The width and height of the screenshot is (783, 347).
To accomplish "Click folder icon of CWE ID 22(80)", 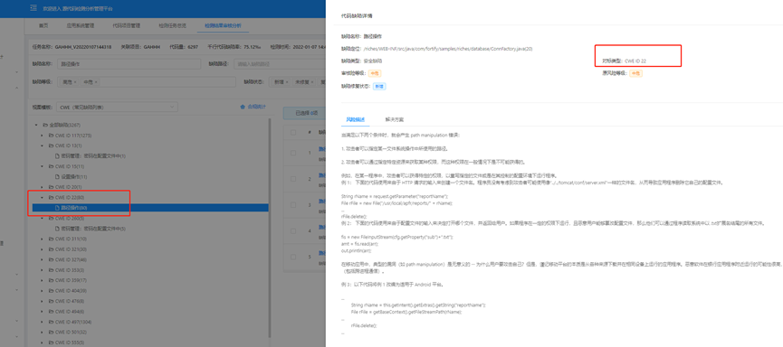I will (x=51, y=197).
